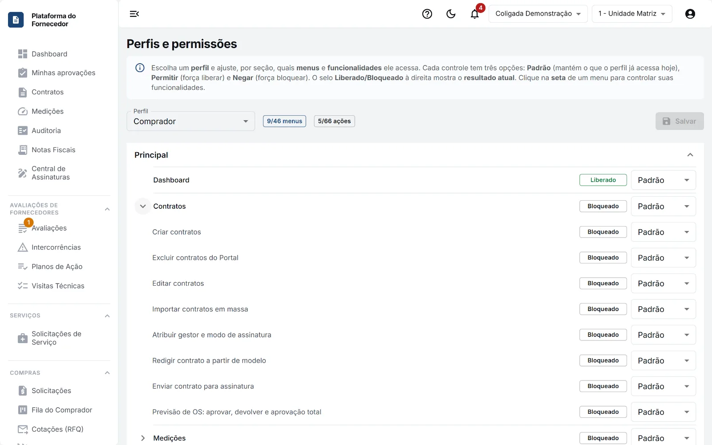Click the Intercorrências warning triangle icon
Viewport: 712px width, 445px height.
tap(23, 247)
